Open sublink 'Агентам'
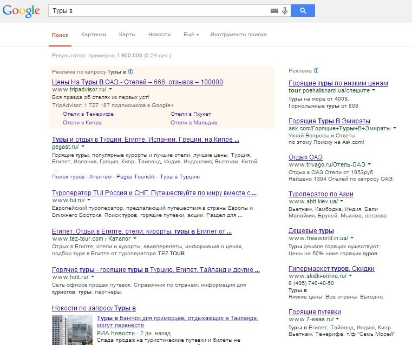Screen dimensions: 412x345 (x=100, y=177)
